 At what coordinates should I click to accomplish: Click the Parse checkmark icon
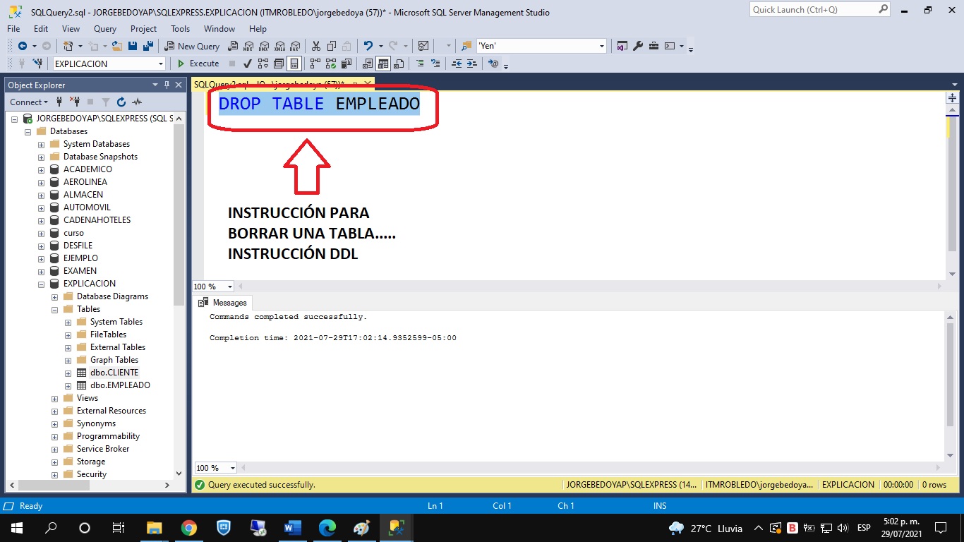click(x=248, y=64)
